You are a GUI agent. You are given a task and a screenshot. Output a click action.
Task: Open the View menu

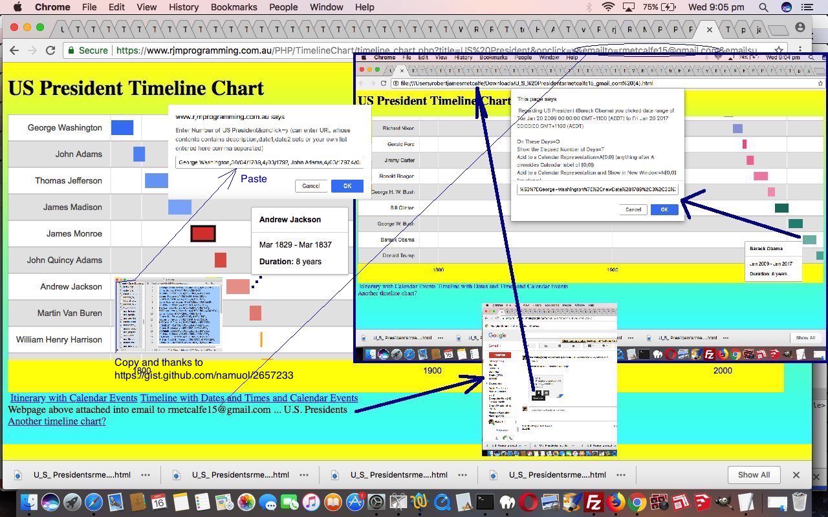147,7
